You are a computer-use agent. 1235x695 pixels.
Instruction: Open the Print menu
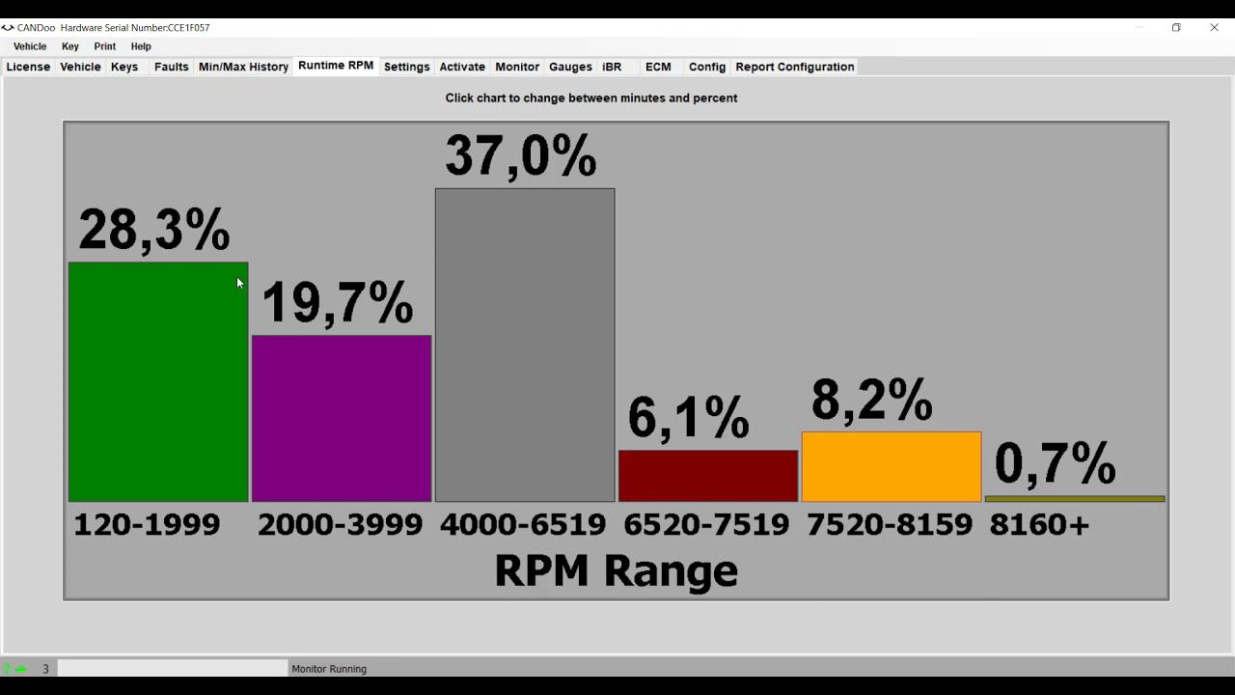(105, 46)
